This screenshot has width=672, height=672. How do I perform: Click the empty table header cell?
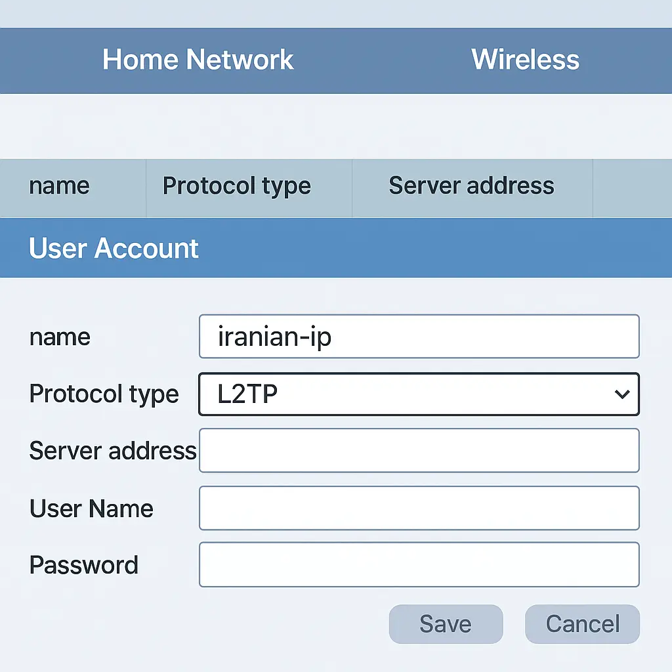point(632,186)
